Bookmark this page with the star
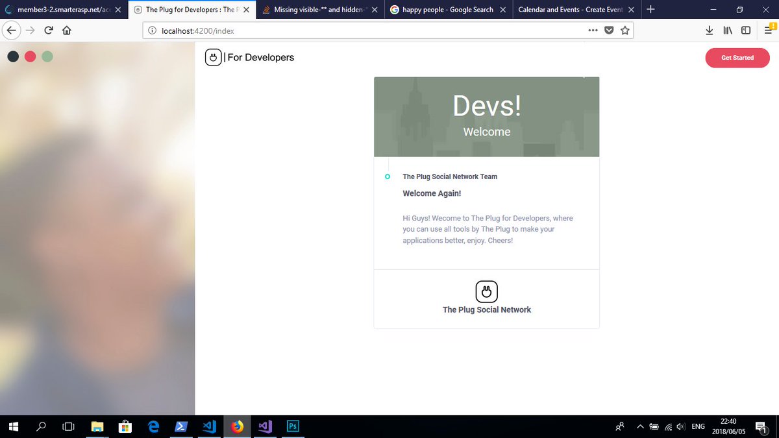779x438 pixels. [x=625, y=30]
